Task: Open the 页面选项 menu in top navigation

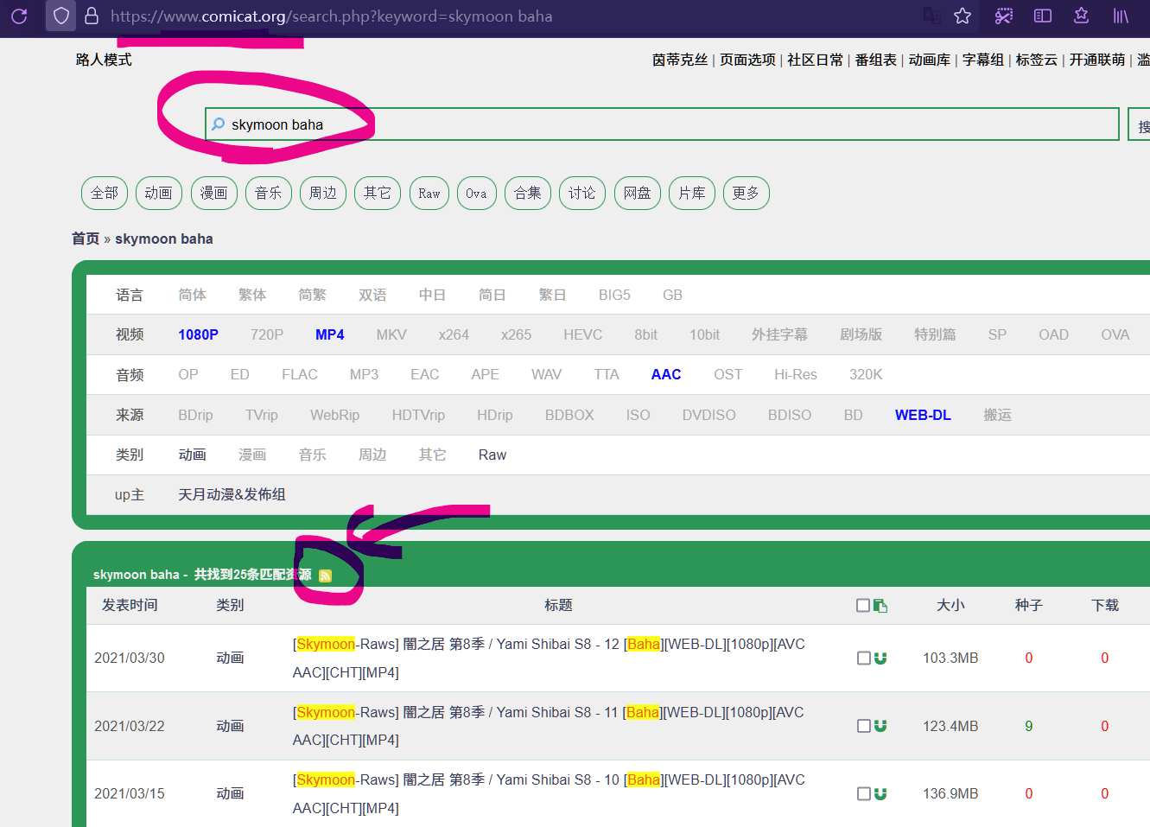Action: click(x=747, y=60)
